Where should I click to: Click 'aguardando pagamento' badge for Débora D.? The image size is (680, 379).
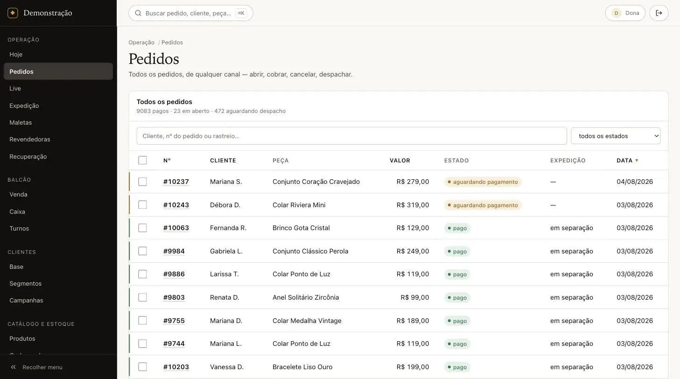coord(483,205)
